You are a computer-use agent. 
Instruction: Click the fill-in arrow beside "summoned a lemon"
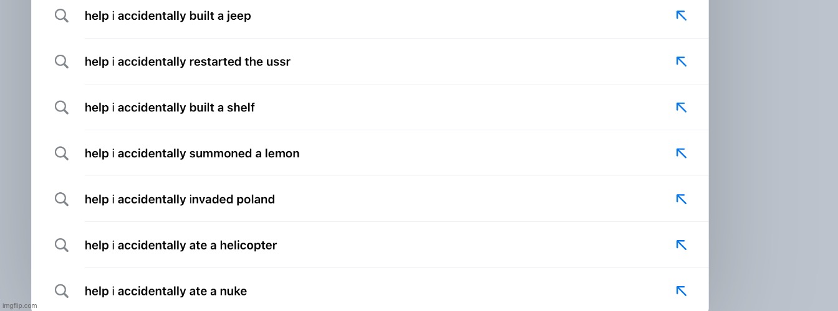(x=681, y=153)
